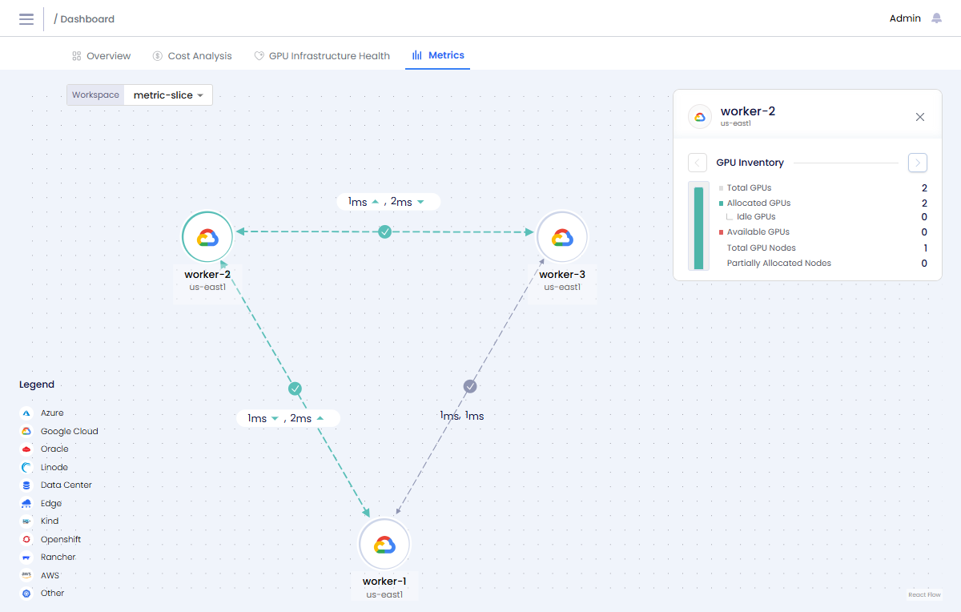Close the worker-2 details panel
Image resolution: width=961 pixels, height=612 pixels.
click(919, 117)
